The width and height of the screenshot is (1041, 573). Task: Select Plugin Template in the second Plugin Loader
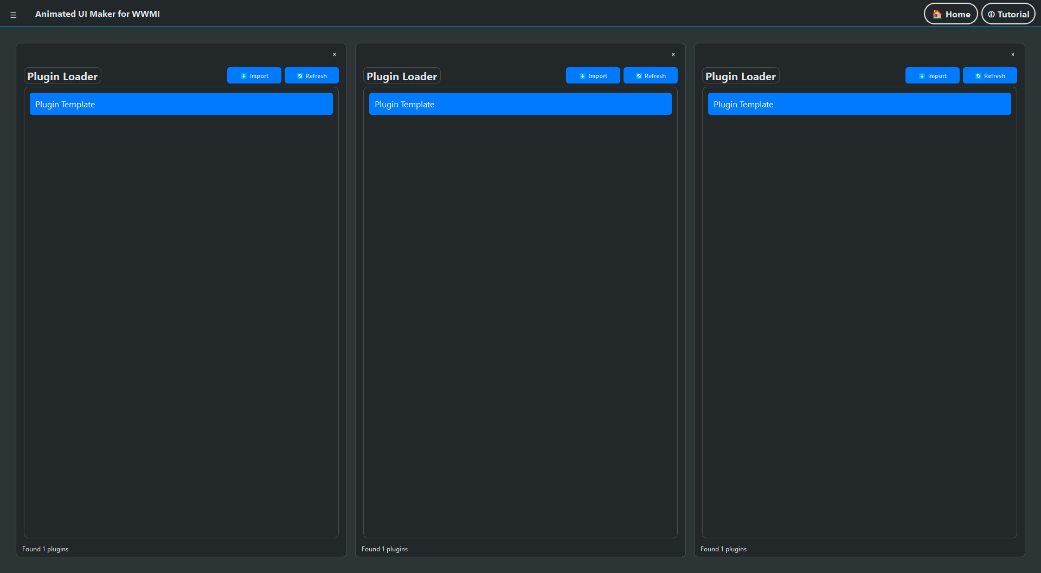[x=520, y=104]
